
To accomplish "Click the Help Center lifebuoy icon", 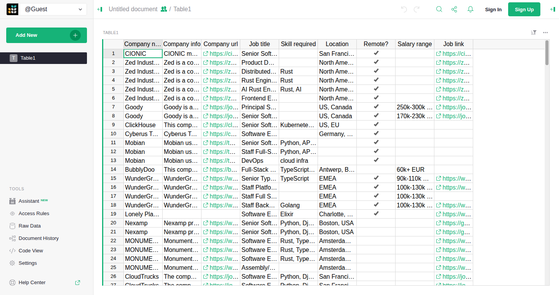I will pyautogui.click(x=12, y=283).
